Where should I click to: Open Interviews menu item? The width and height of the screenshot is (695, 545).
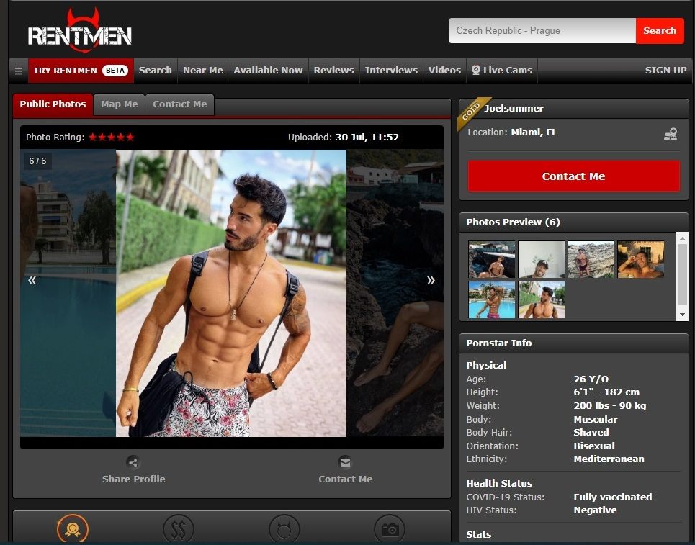(391, 71)
